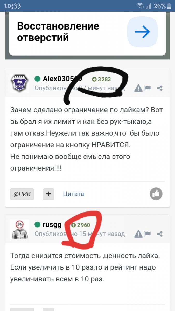Flag rusgg's post with the flag icon

[148, 234]
